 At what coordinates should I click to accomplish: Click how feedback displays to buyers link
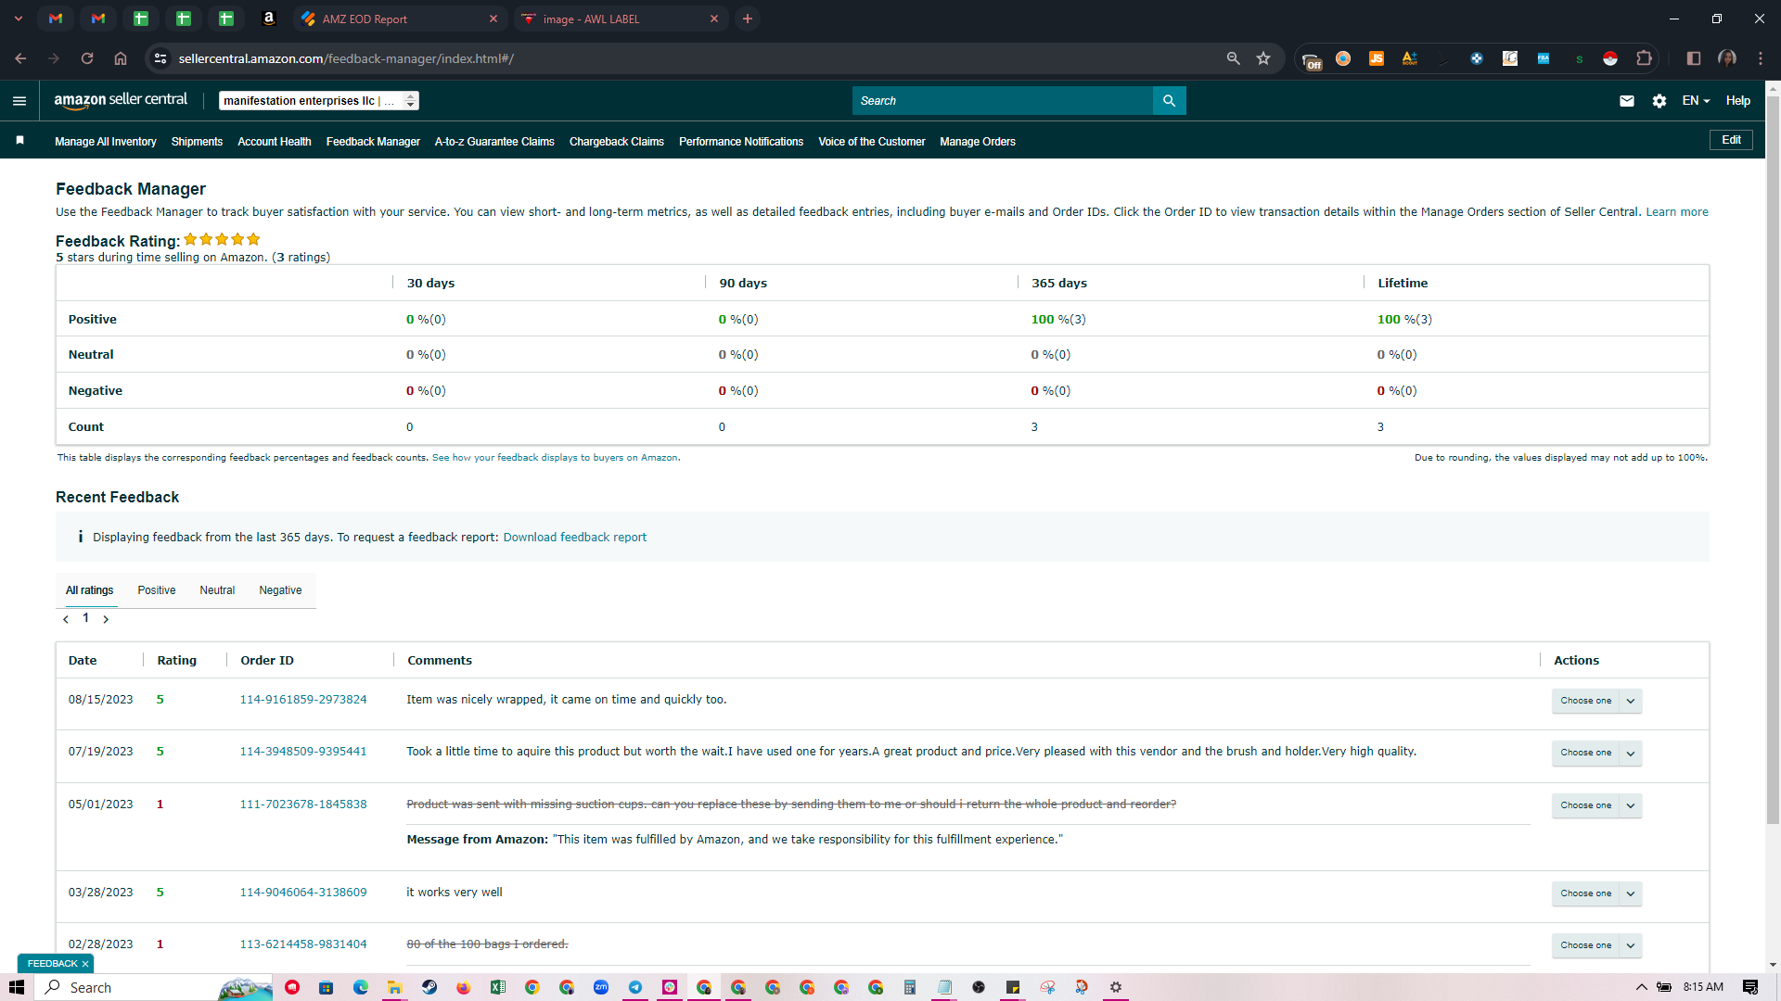point(555,458)
